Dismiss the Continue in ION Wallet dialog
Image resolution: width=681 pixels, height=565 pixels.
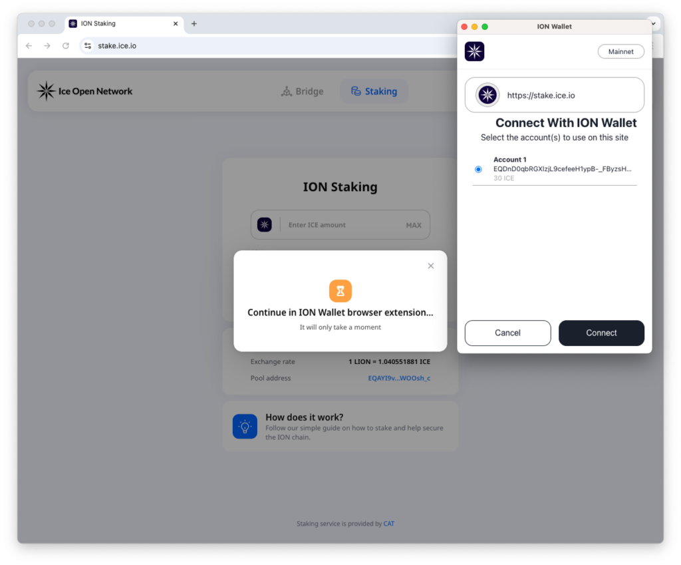tap(430, 266)
